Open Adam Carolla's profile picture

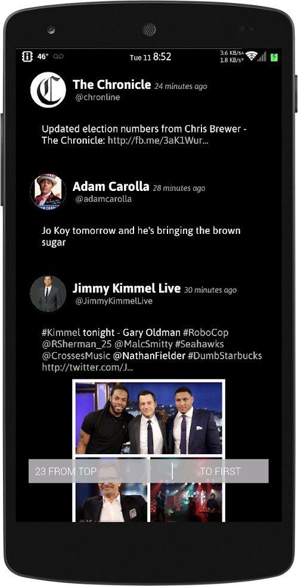48,192
